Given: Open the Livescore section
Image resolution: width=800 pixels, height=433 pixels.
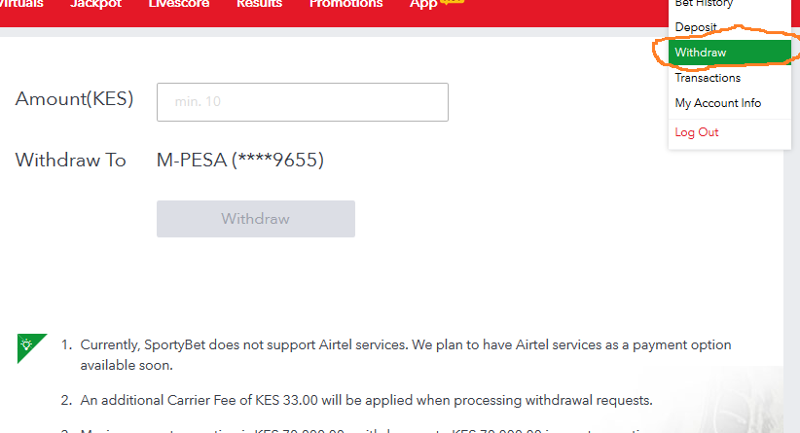Looking at the screenshot, I should point(179,4).
